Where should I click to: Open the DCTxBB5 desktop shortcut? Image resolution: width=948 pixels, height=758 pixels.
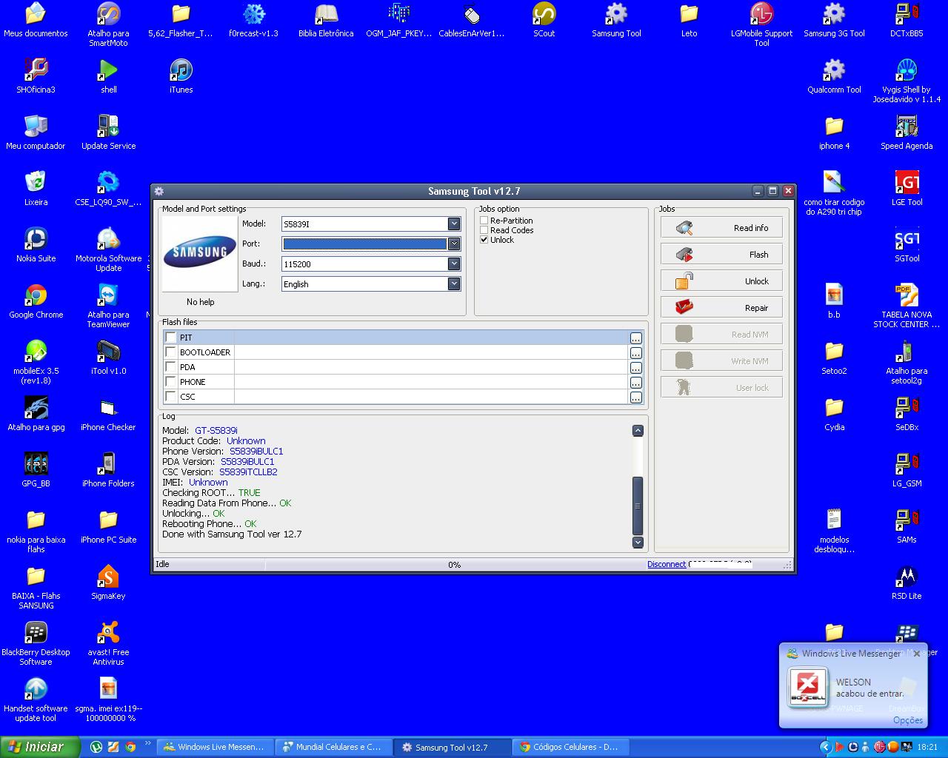(x=907, y=20)
